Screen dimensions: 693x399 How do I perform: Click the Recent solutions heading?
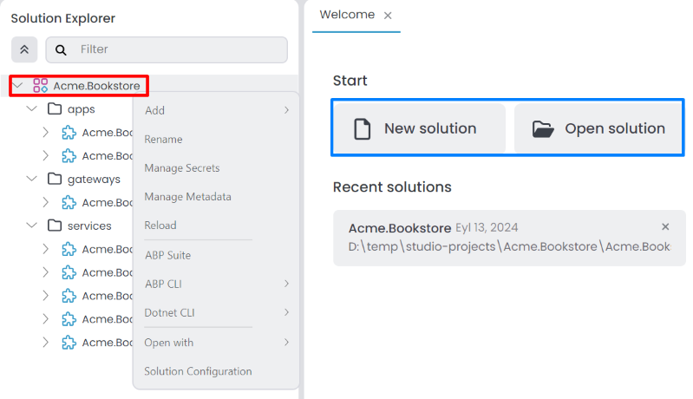tap(392, 186)
